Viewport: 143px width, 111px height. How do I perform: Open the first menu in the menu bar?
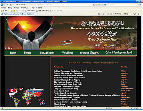(x=3, y=8)
